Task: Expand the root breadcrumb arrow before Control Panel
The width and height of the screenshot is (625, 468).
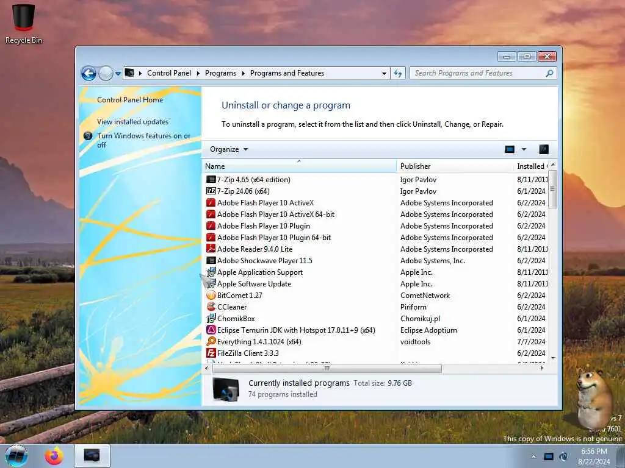Action: (x=140, y=73)
